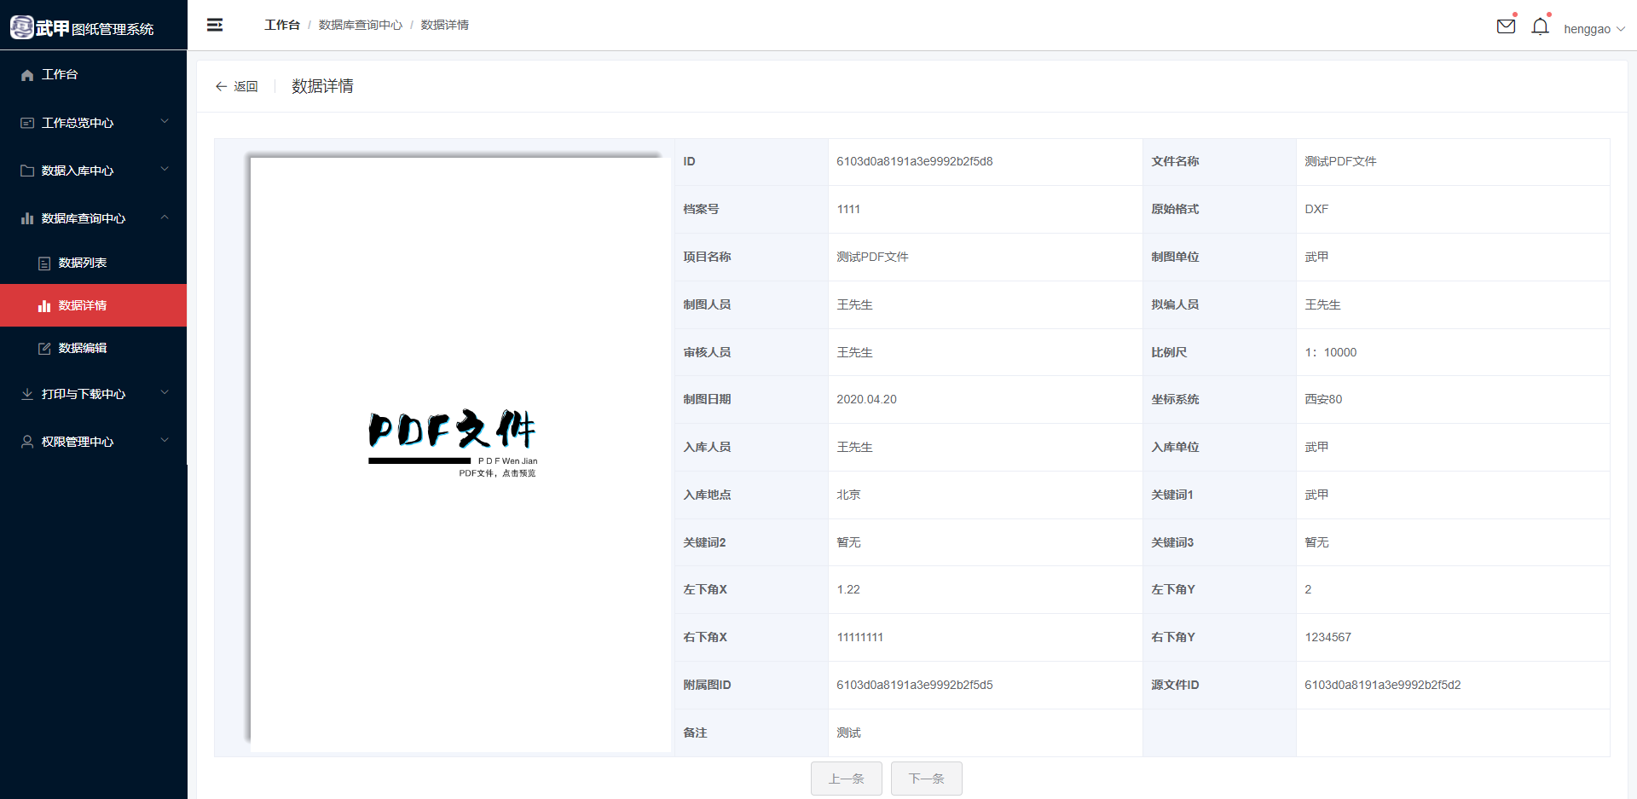This screenshot has width=1637, height=799.
Task: Expand the 权限管理中心 submenu
Action: [165, 441]
